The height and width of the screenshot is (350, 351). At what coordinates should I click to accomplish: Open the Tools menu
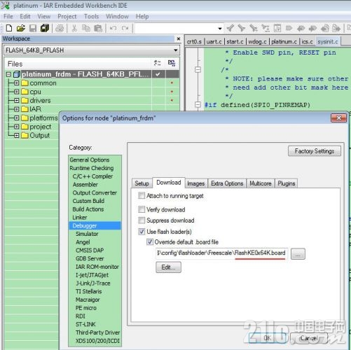(x=91, y=17)
